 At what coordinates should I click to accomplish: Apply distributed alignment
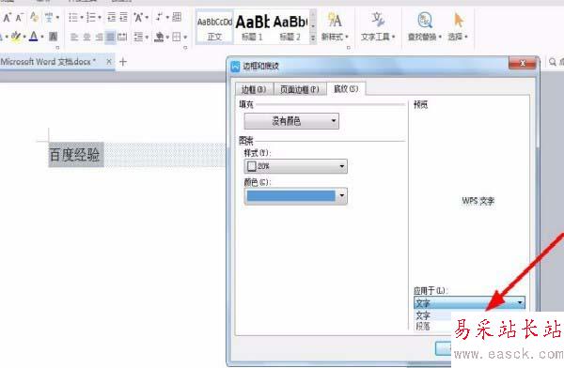[122, 37]
